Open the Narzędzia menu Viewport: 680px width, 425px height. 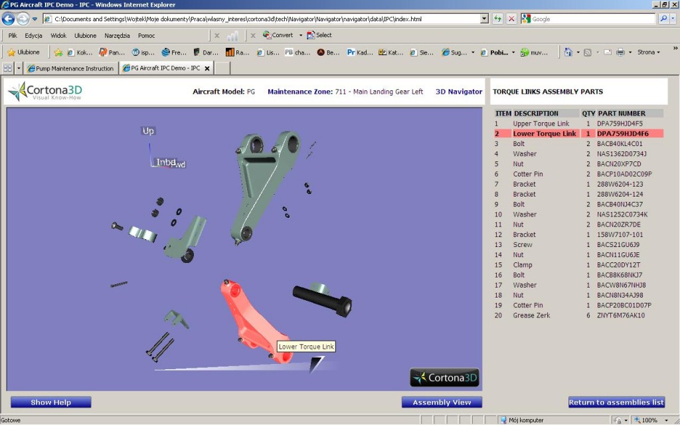117,36
